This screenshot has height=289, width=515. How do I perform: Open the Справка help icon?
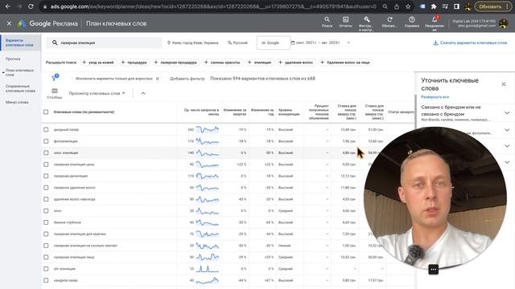coord(411,22)
